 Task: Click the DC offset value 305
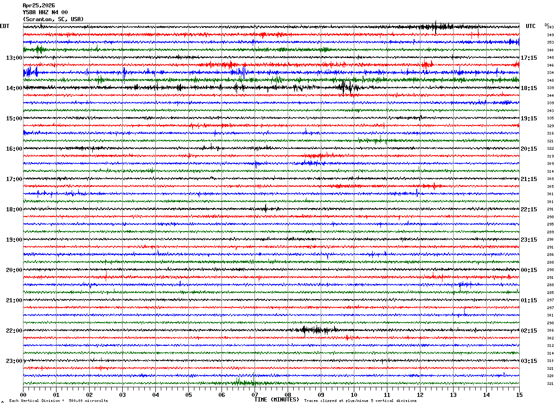coord(550,187)
